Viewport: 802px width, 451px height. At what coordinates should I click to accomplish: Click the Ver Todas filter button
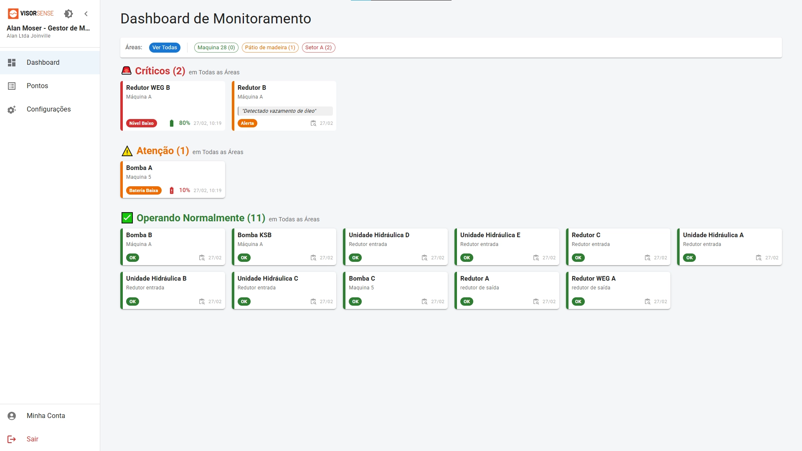[x=165, y=47]
